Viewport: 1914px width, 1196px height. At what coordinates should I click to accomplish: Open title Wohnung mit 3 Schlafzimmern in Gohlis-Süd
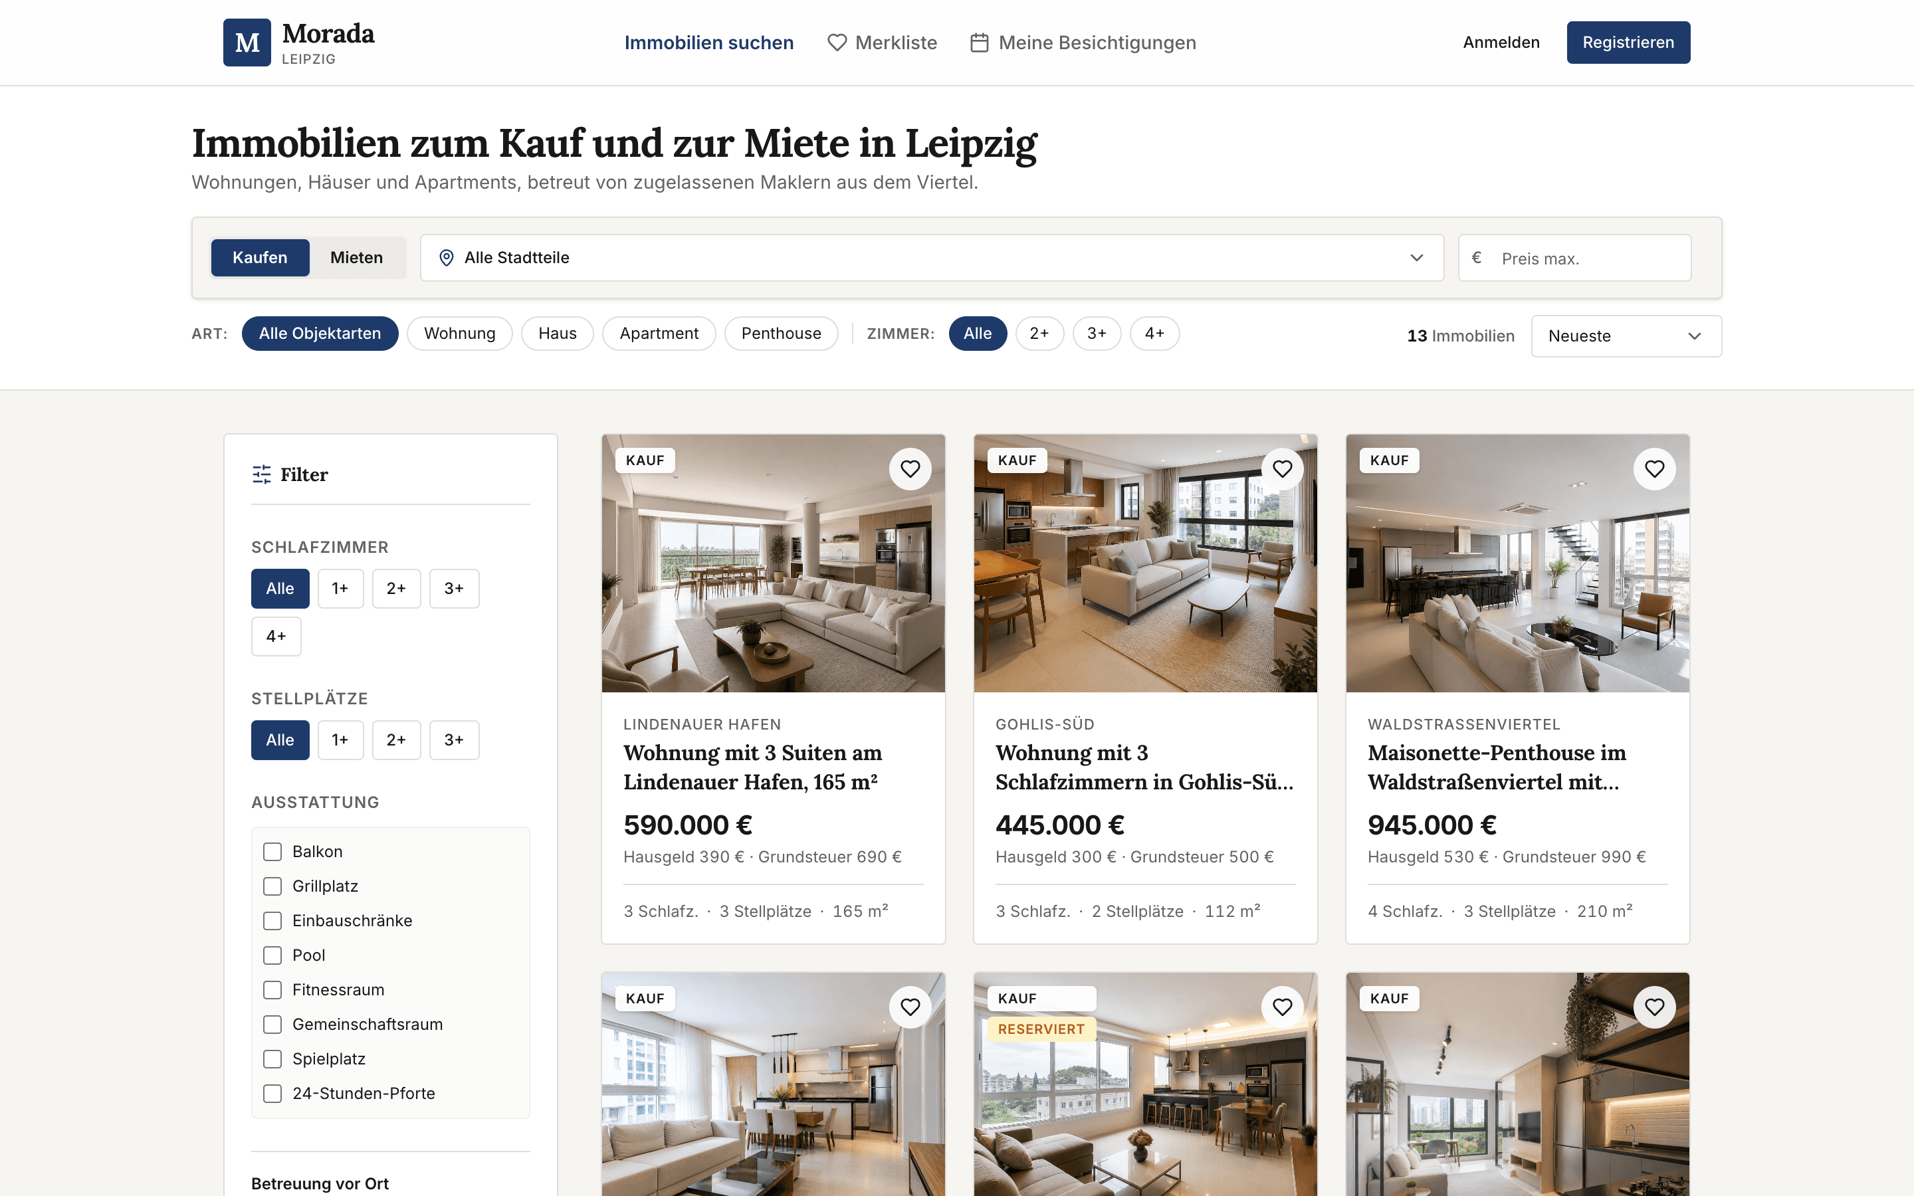1144,767
